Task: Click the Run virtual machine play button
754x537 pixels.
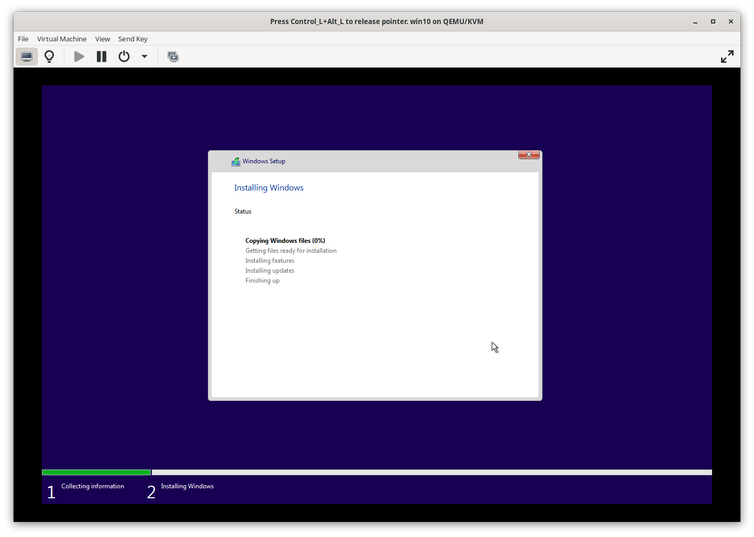Action: pos(79,57)
